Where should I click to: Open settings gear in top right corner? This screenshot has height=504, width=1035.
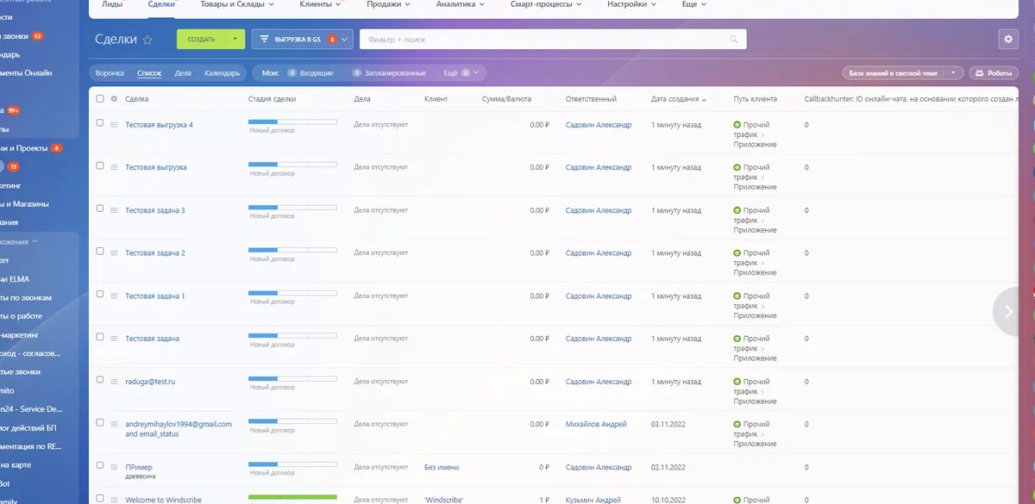1007,40
